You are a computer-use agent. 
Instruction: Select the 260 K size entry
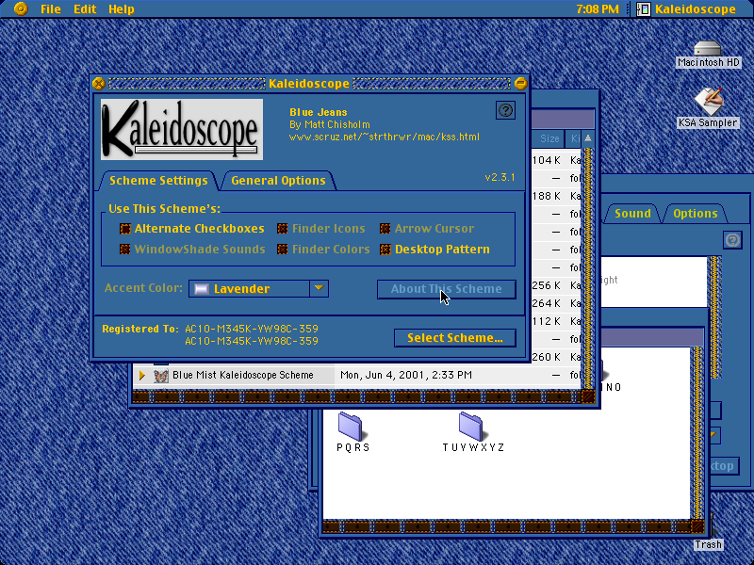547,357
